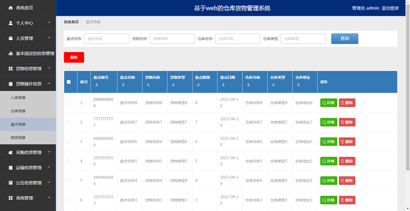Click the clipboard icon for 货物操作信息
This screenshot has width=410, height=211.
tap(10, 84)
